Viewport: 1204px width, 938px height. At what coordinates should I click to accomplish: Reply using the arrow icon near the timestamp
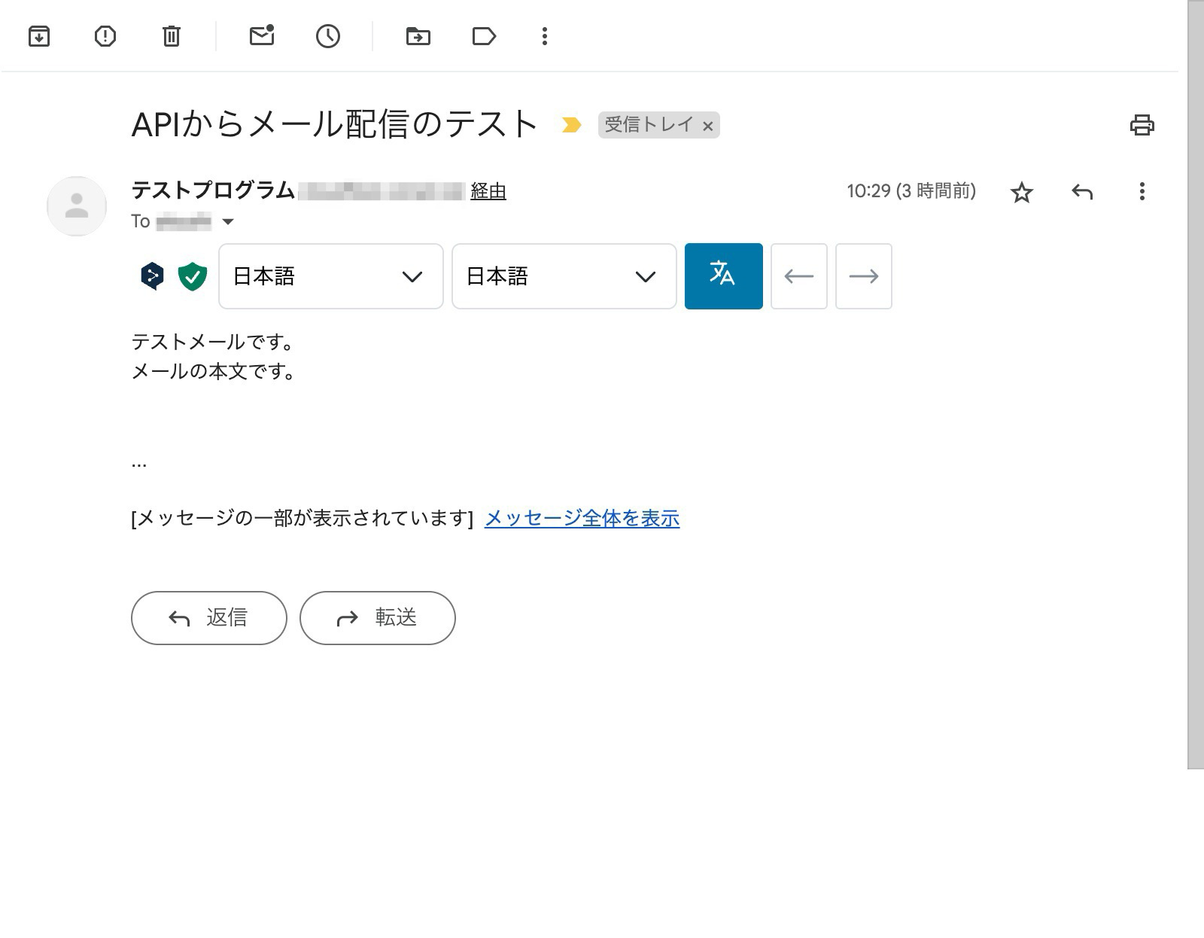tap(1082, 192)
